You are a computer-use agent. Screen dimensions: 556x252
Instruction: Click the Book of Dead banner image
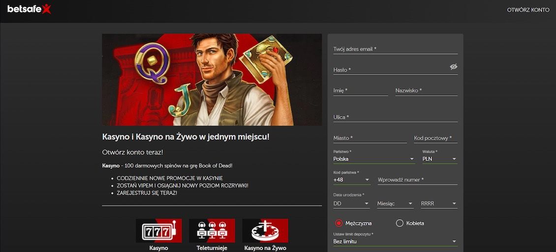(212, 80)
